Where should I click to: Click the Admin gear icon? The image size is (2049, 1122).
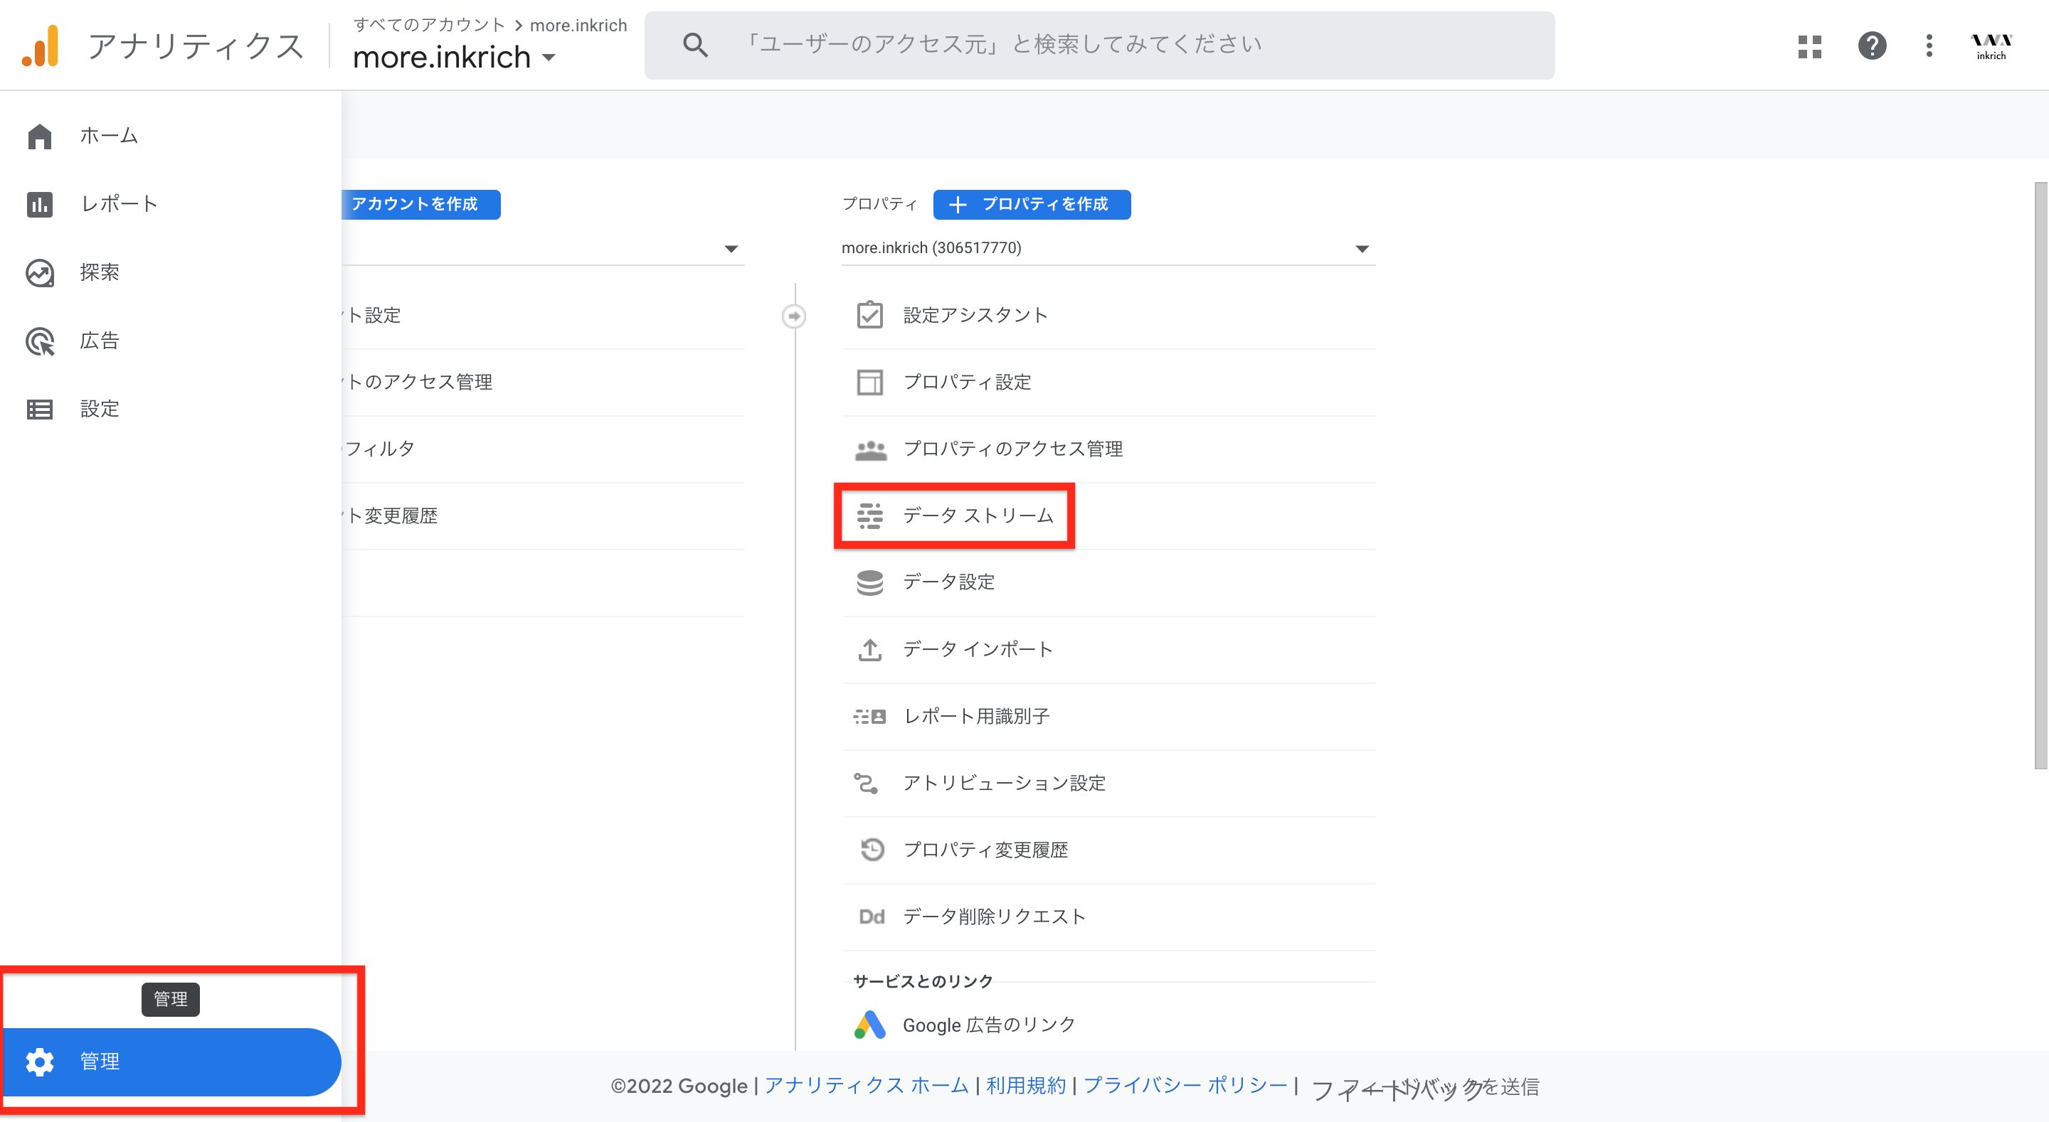coord(39,1062)
